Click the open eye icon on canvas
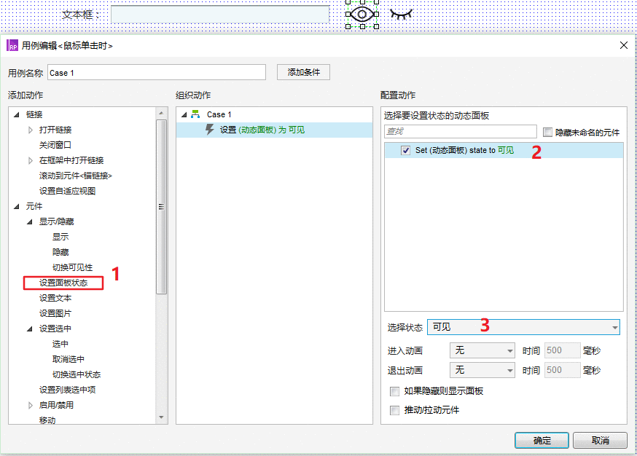Screen dimensions: 637x456 362,15
